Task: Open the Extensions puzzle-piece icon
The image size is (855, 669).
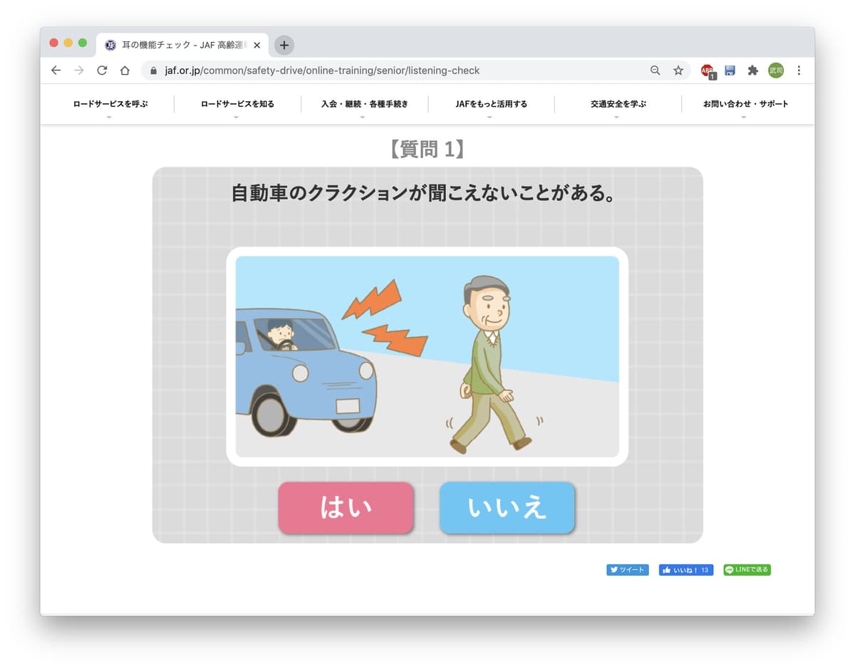Action: pos(752,71)
